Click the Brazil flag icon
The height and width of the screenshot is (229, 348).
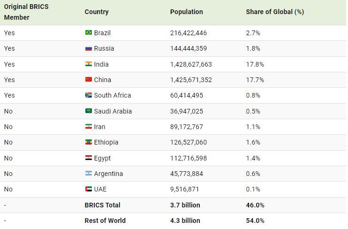pyautogui.click(x=89, y=33)
